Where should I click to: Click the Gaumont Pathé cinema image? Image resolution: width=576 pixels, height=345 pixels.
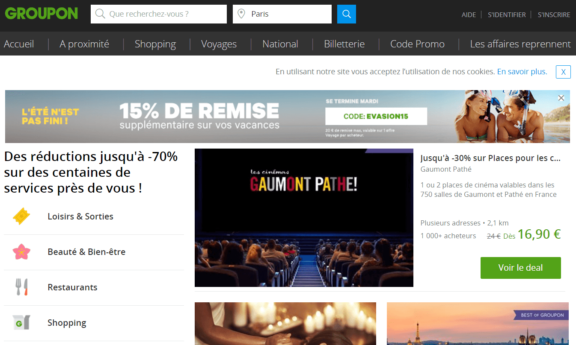[x=304, y=218]
